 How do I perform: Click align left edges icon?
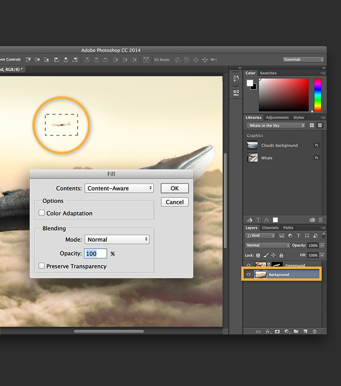point(56,60)
